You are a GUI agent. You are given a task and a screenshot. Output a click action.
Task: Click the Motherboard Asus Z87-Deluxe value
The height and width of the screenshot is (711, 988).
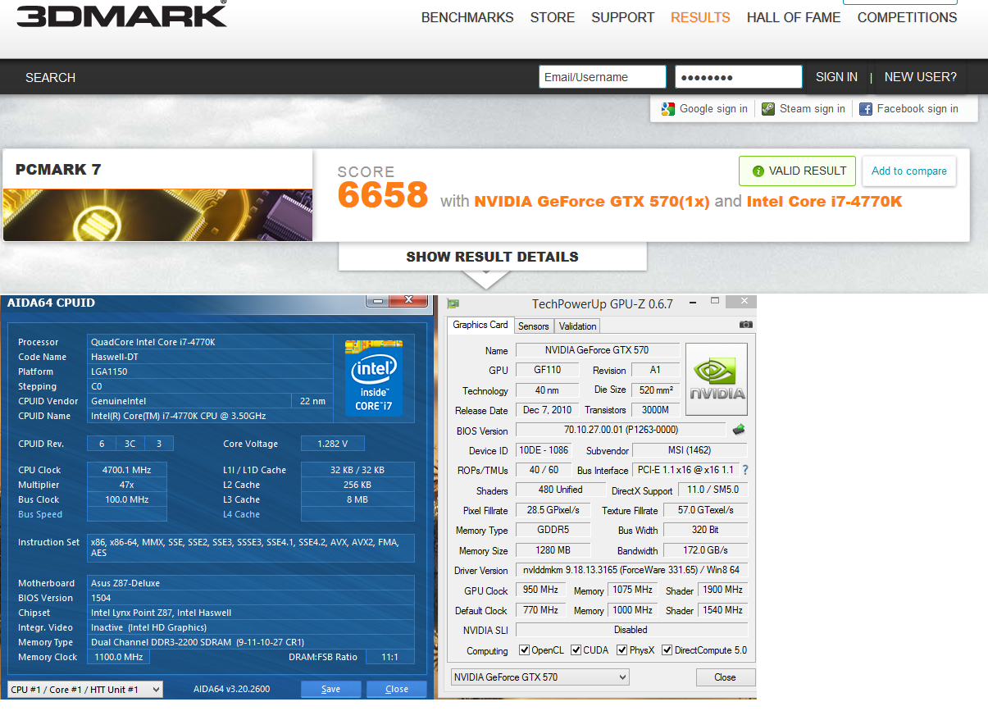(251, 583)
